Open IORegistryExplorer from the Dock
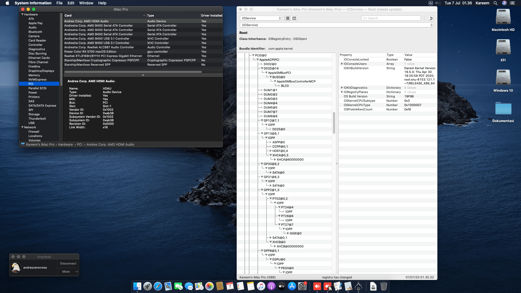Screen dimensions: 521x293 click(x=359, y=286)
